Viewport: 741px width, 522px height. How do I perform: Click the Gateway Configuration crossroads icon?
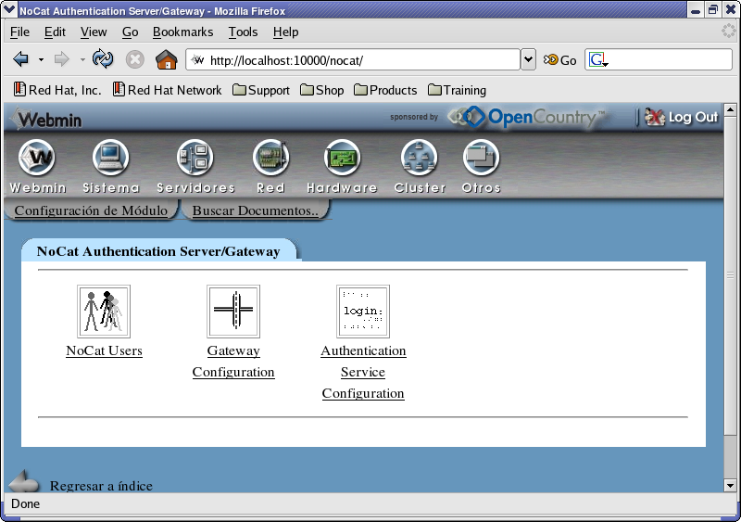(233, 312)
